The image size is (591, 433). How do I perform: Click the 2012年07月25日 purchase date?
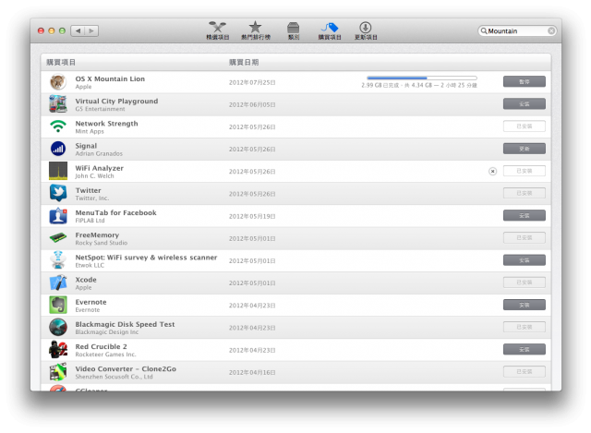(252, 82)
